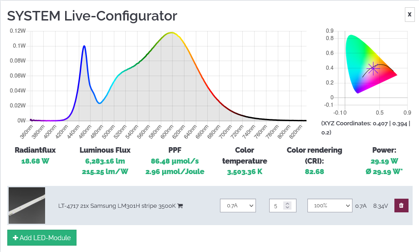Viewport: 419px width, 252px height.
Task: Click the shopping cart icon next to LM301H stripe
Action: pyautogui.click(x=180, y=206)
